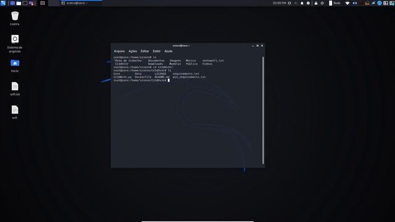395x222 pixels.
Task: Click 'win_requirements.txt' in terminal output
Action: 189,77
